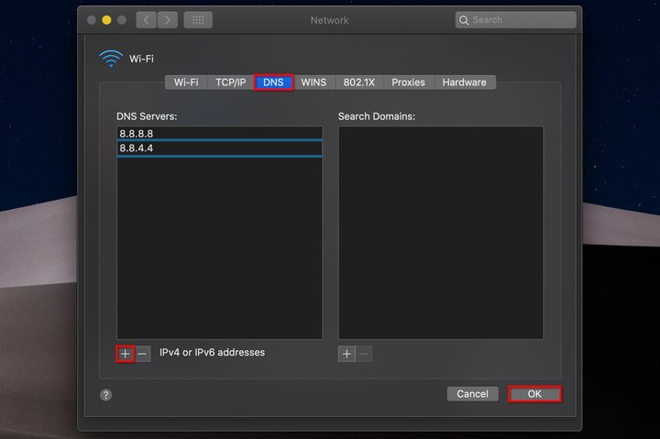Minimize window with yellow button

pyautogui.click(x=106, y=20)
